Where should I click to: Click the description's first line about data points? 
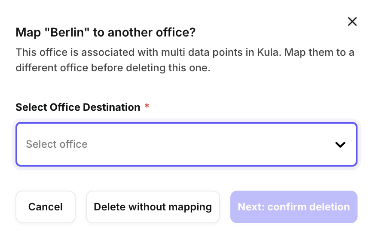coord(185,53)
